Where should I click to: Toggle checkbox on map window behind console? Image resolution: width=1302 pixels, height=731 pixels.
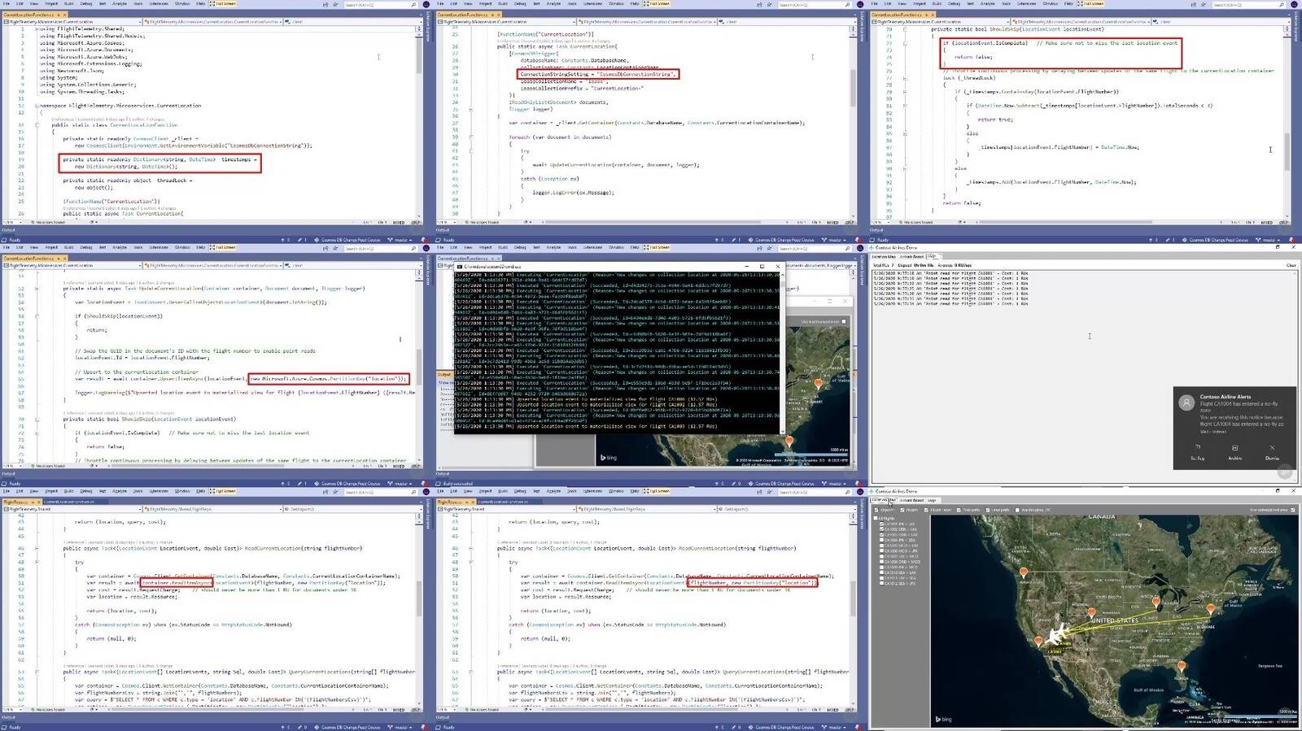tap(844, 322)
